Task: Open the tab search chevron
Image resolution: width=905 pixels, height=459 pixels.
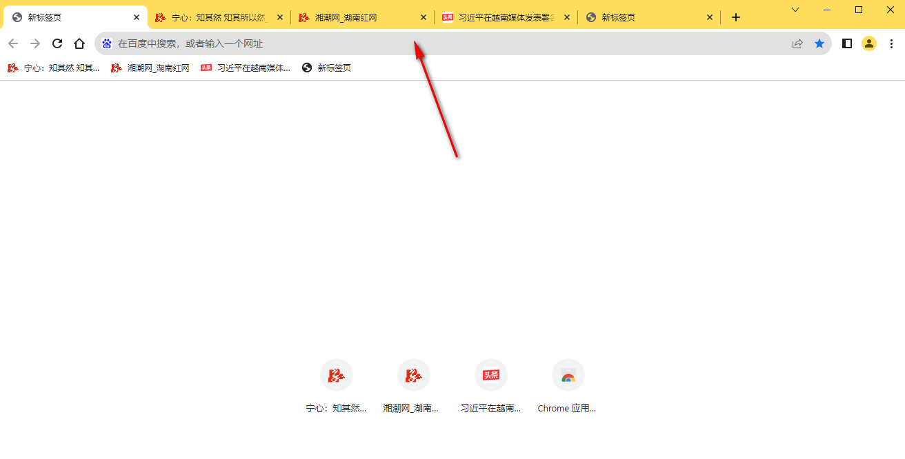Action: (795, 10)
